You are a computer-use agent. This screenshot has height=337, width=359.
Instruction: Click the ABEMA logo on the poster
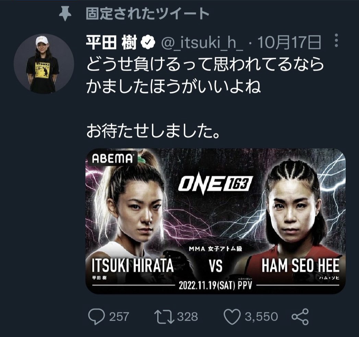(x=112, y=158)
